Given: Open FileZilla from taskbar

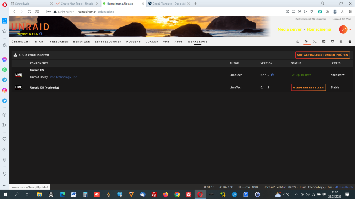Looking at the screenshot, I should (154, 194).
